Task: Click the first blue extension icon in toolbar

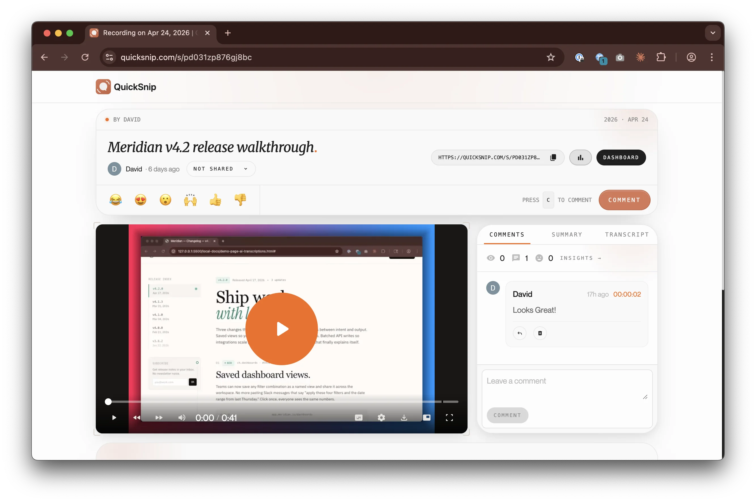Action: click(x=579, y=57)
